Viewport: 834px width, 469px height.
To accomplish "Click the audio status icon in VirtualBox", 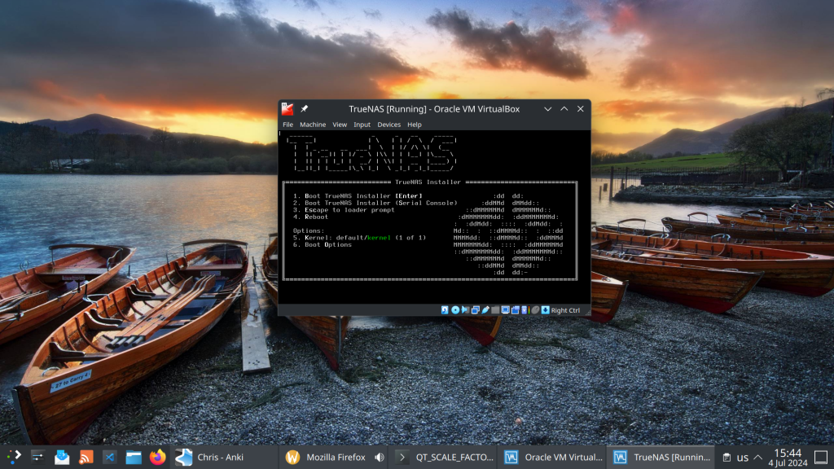I will 465,310.
